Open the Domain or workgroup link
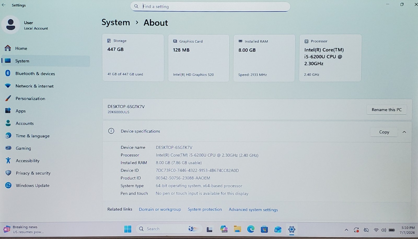The height and width of the screenshot is (239, 418). [160, 209]
